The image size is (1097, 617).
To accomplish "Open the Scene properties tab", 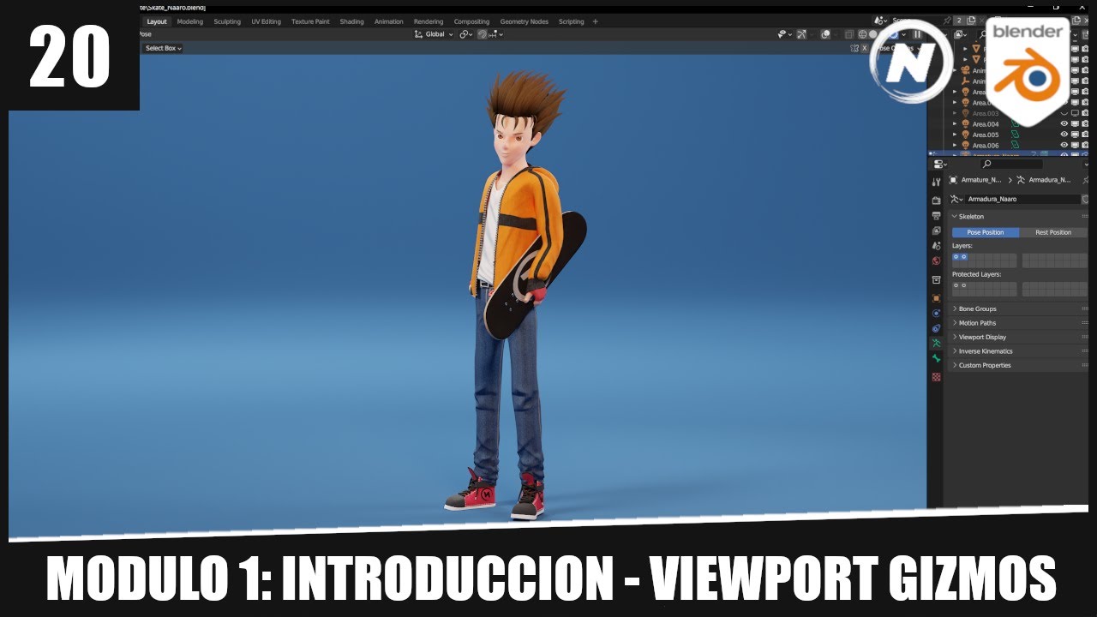I will coord(936,246).
